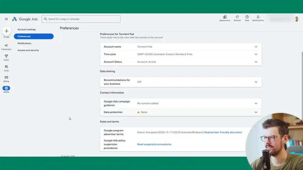Viewport: 303px width, 170px height.
Task: Select Access and security menu item
Action: [28, 50]
